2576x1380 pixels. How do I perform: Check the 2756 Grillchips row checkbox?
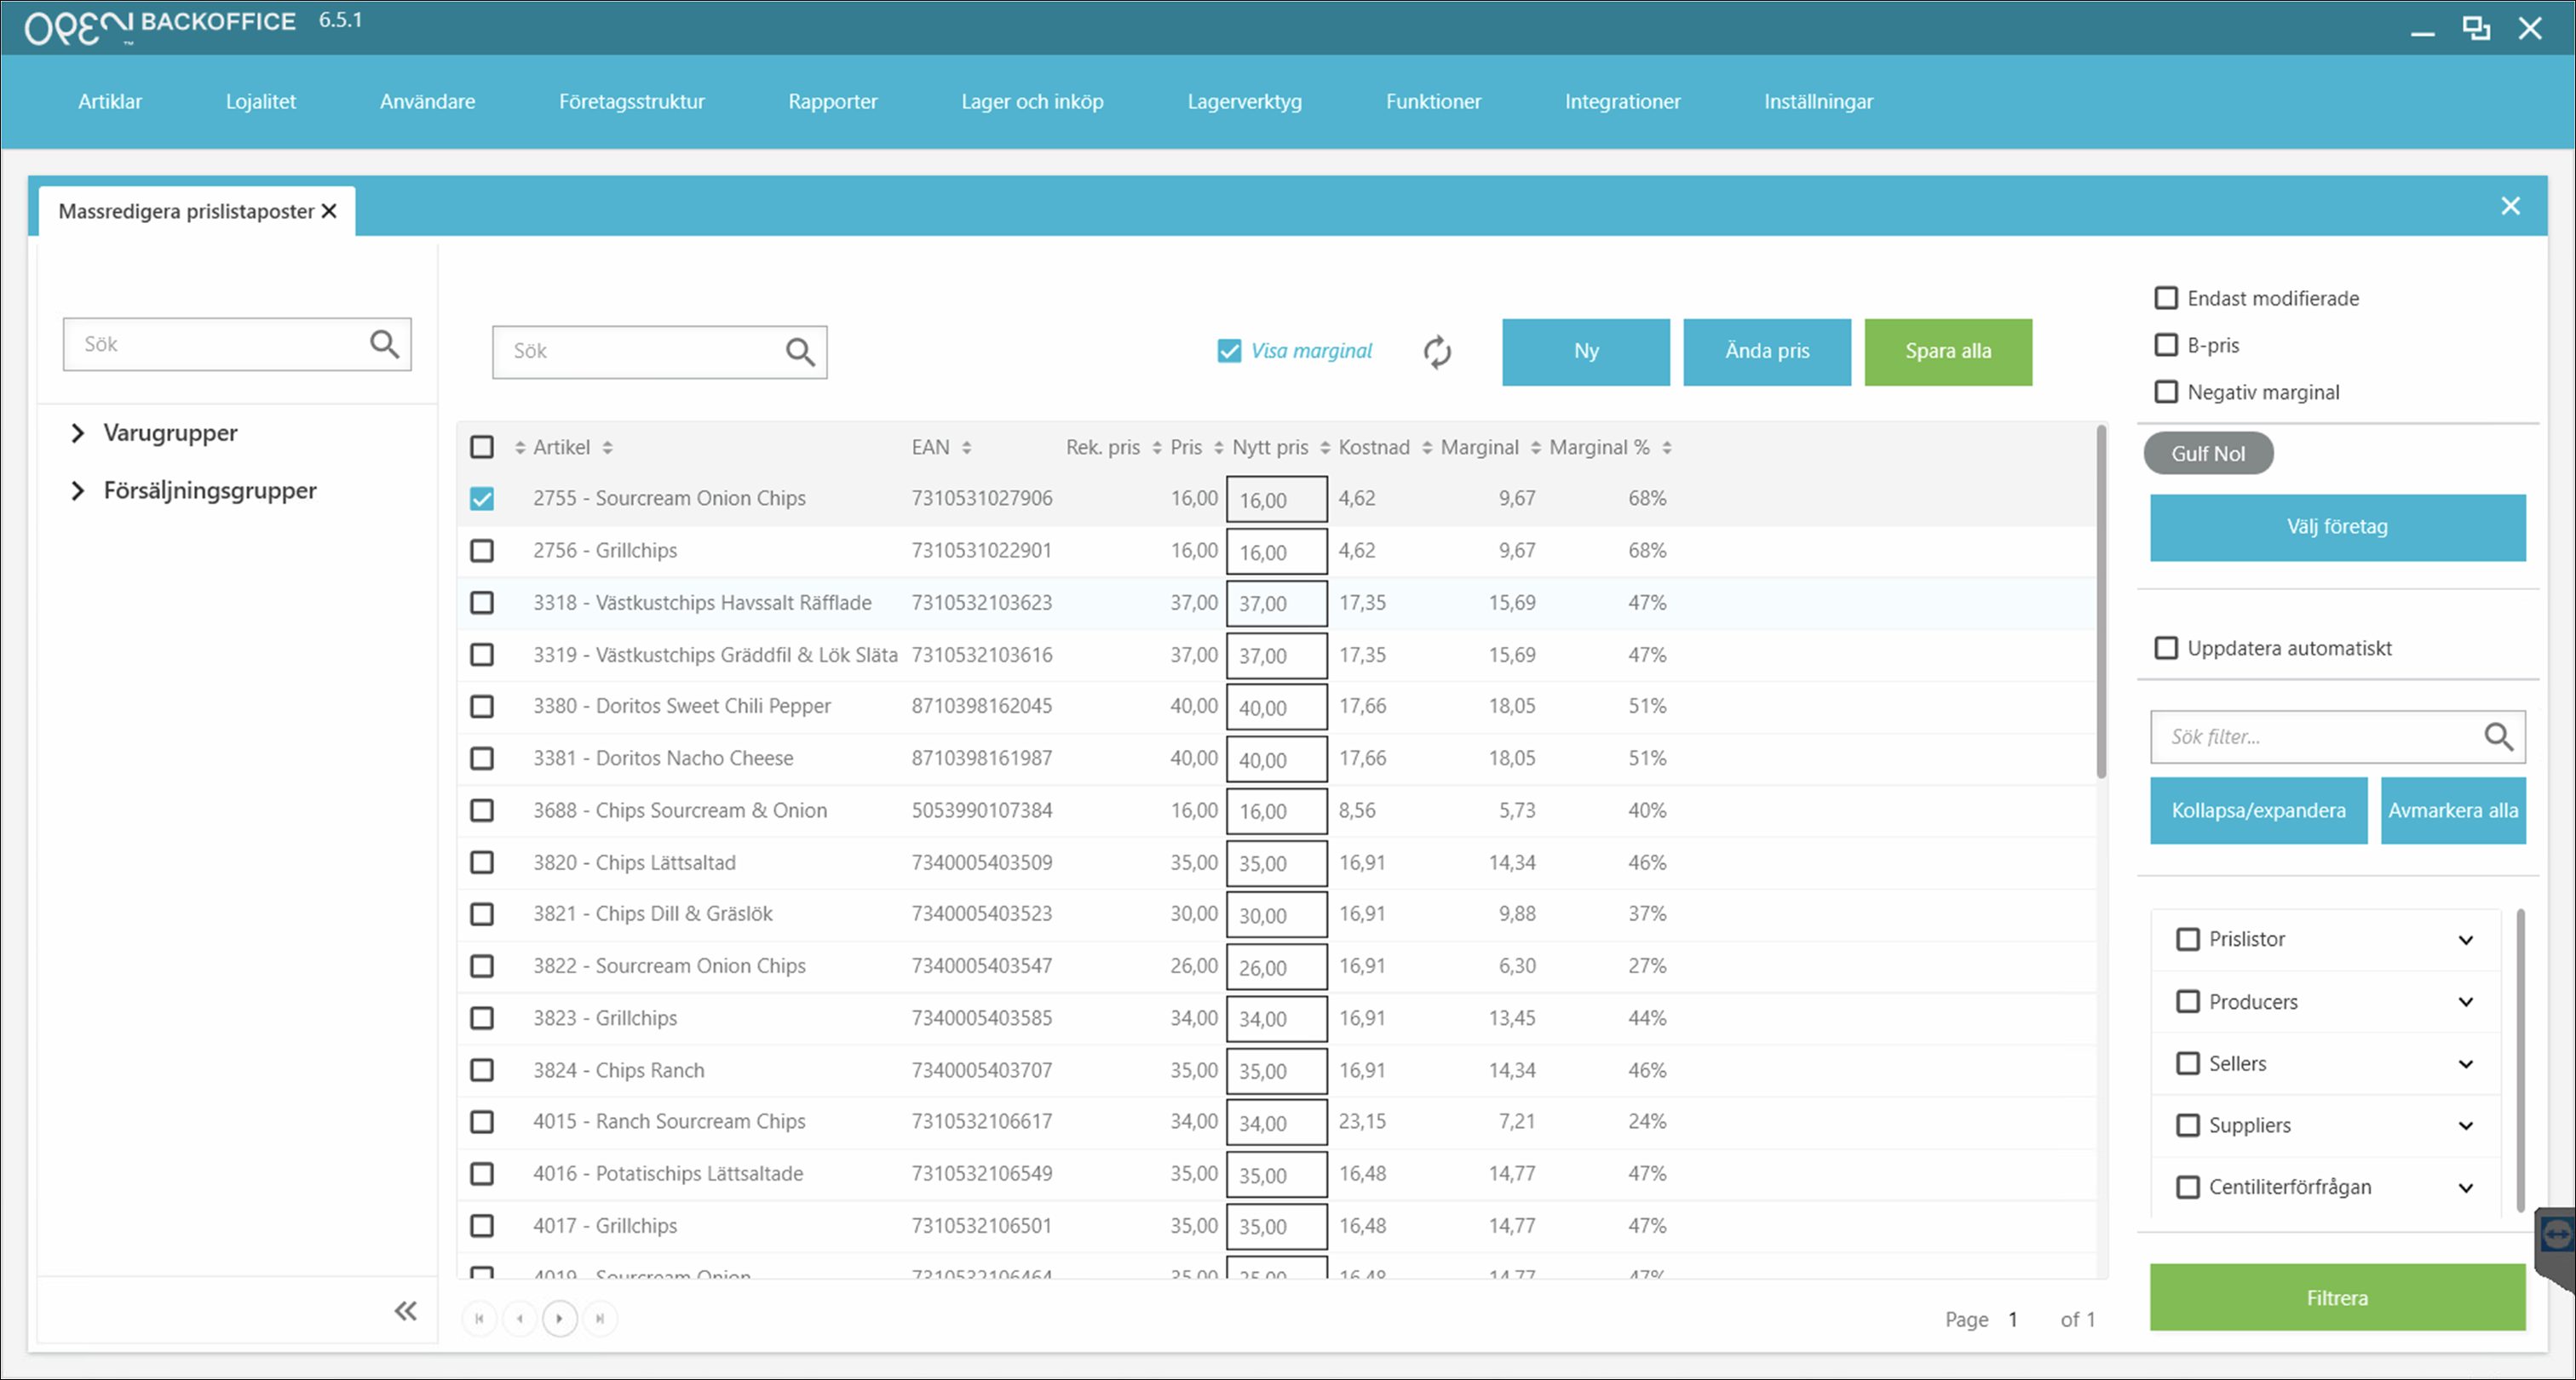click(482, 551)
